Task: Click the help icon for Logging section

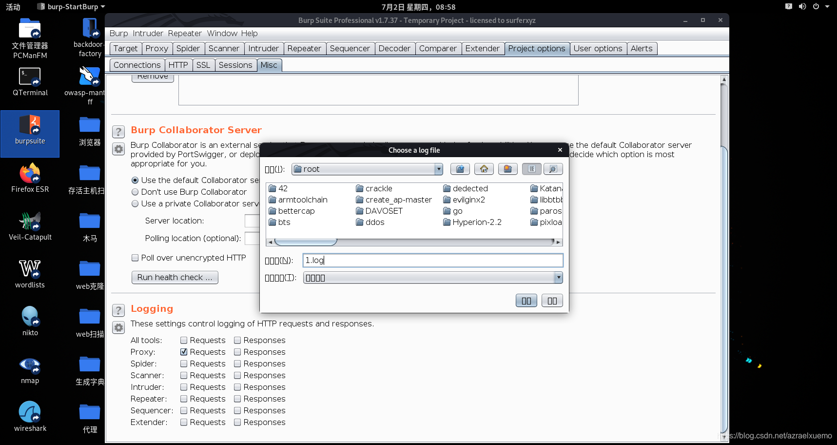Action: pyautogui.click(x=118, y=310)
